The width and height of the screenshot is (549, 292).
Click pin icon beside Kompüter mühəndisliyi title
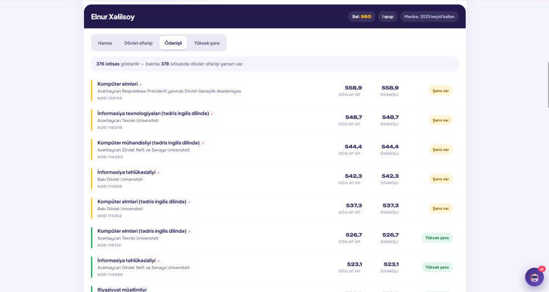[x=203, y=143]
